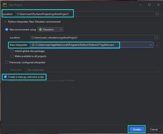The width and height of the screenshot is (163, 134).
Task: Minimize the New Project window
Action: click(140, 5)
